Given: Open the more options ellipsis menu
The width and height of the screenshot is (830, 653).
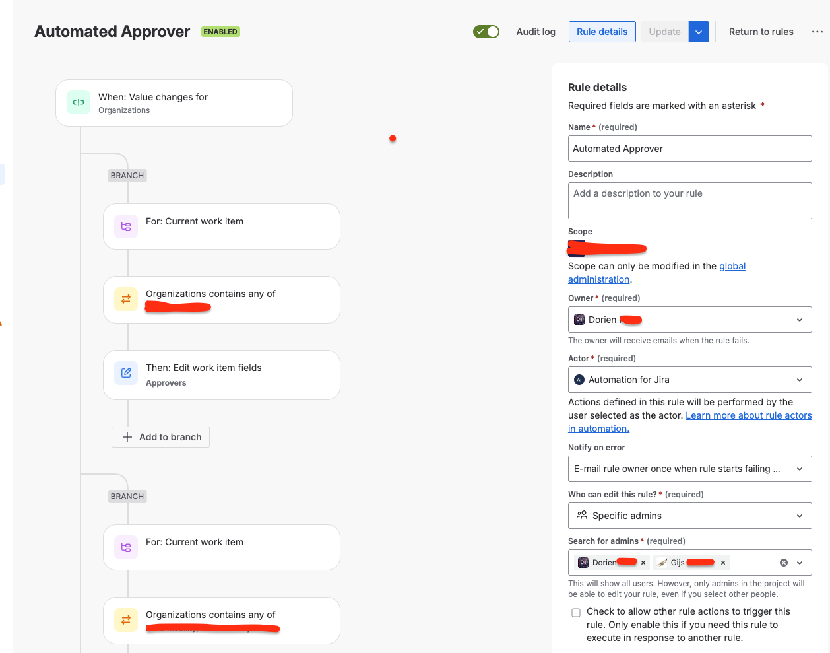Looking at the screenshot, I should click(x=817, y=32).
